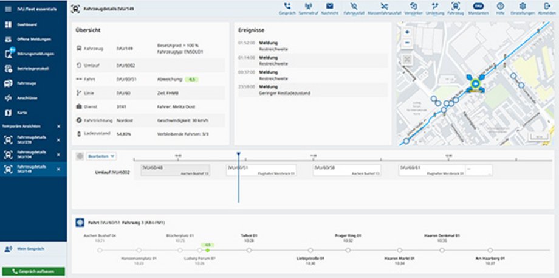Click the current-time marker on the timeline
The width and height of the screenshot is (559, 278).
(239, 154)
